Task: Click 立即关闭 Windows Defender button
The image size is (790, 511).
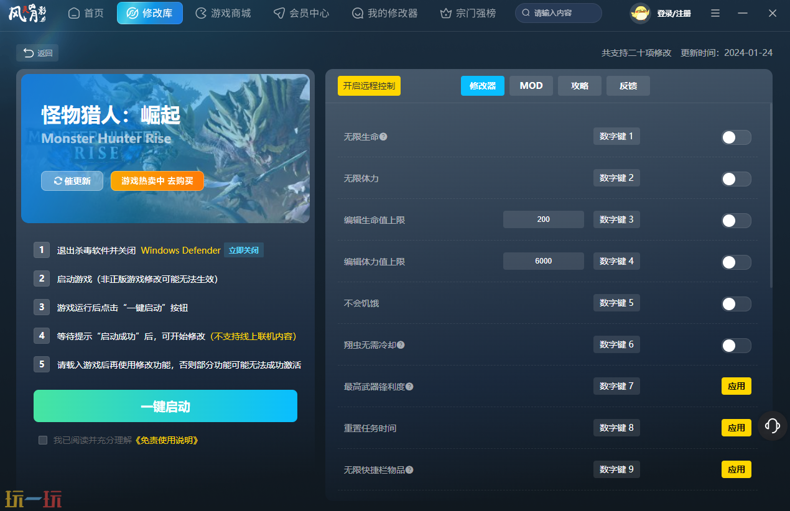Action: (x=244, y=250)
